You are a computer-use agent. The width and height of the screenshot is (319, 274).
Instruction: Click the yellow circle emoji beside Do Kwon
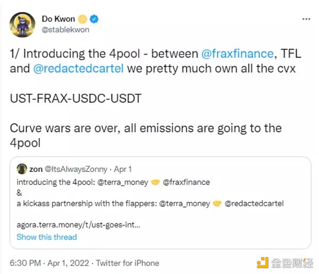[83, 20]
